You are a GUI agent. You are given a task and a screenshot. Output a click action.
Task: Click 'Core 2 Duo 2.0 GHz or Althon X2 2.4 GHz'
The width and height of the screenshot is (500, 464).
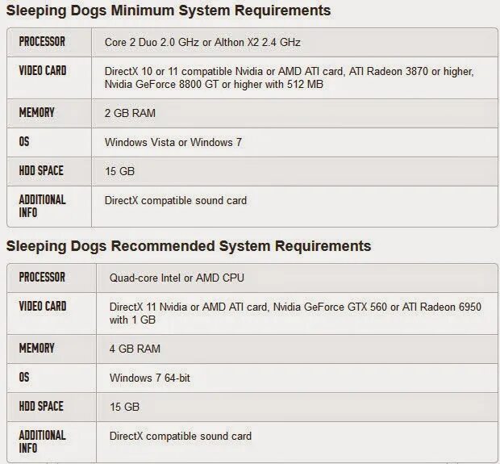tap(202, 42)
